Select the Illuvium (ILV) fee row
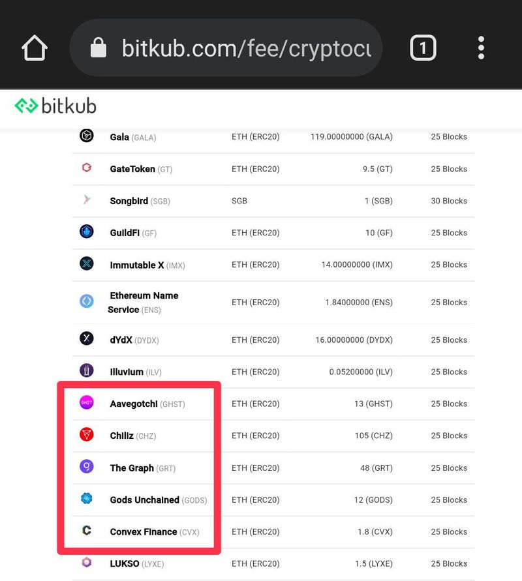 [261, 372]
